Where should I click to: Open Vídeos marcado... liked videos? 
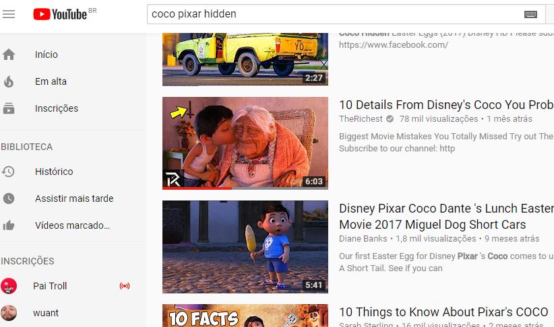point(72,225)
